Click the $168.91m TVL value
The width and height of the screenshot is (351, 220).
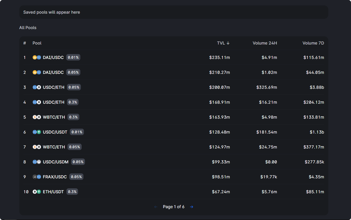pos(220,102)
